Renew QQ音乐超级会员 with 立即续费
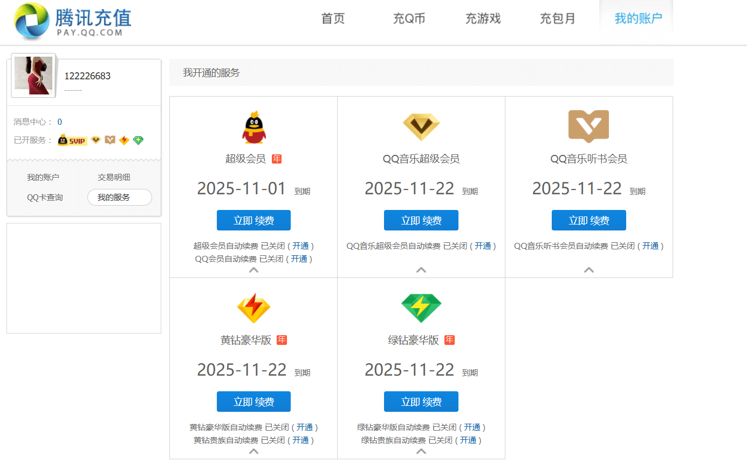The width and height of the screenshot is (747, 462). point(421,220)
